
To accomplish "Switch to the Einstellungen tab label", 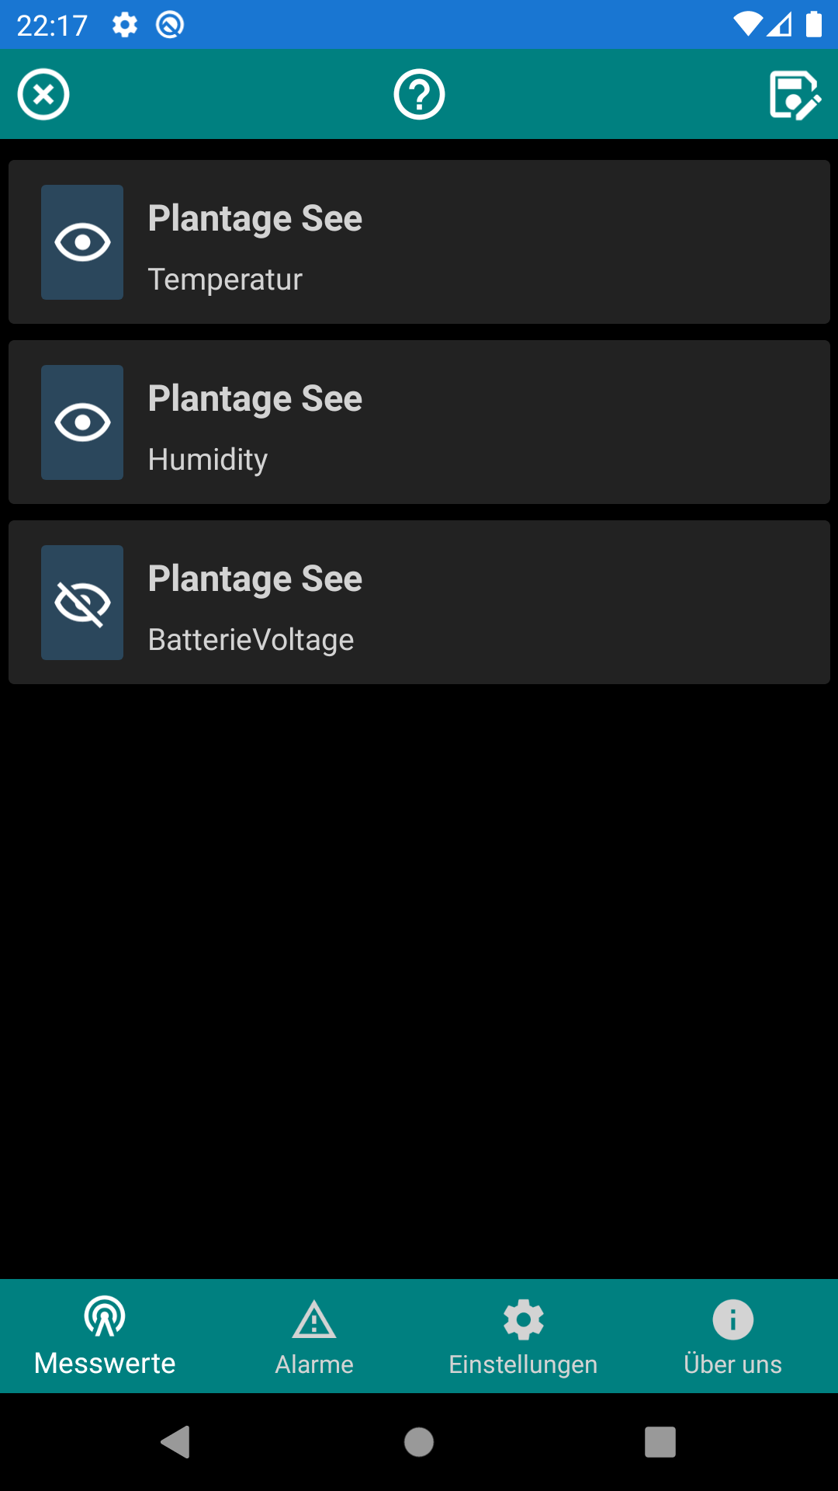I will (x=524, y=1364).
